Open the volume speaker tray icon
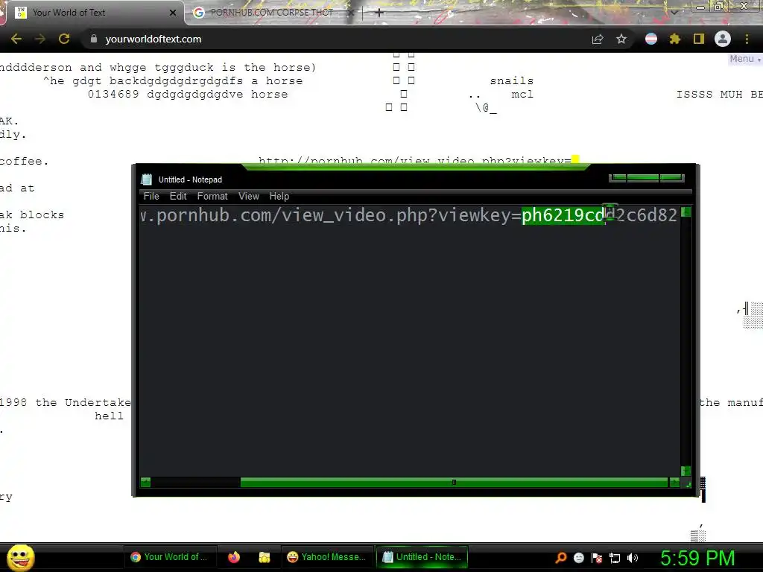Screen dimensions: 763x572 (632, 558)
